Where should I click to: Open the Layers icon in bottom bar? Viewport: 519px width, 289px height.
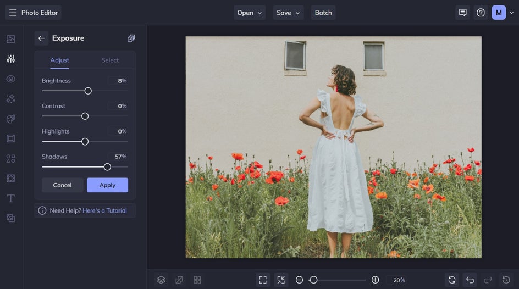tap(161, 280)
